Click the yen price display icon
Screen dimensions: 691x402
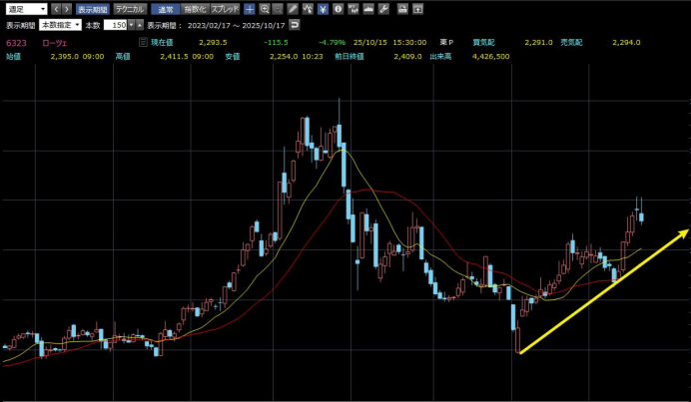[x=323, y=8]
